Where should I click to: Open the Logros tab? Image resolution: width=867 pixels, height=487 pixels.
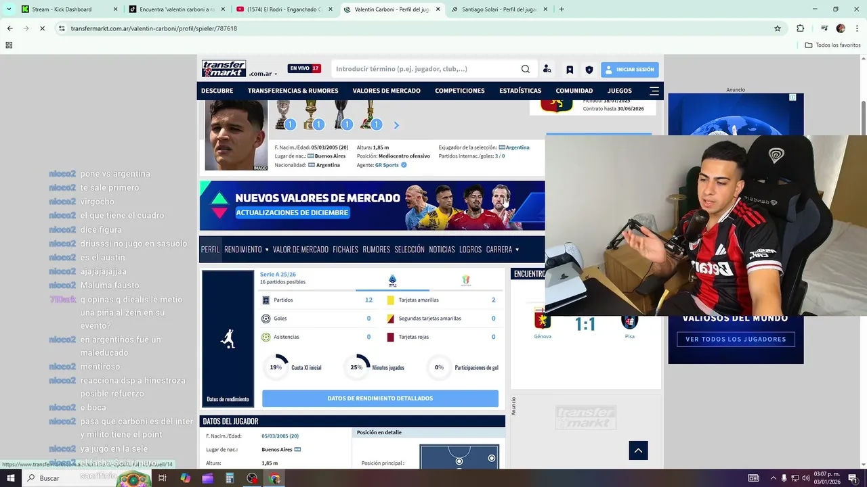tap(470, 250)
